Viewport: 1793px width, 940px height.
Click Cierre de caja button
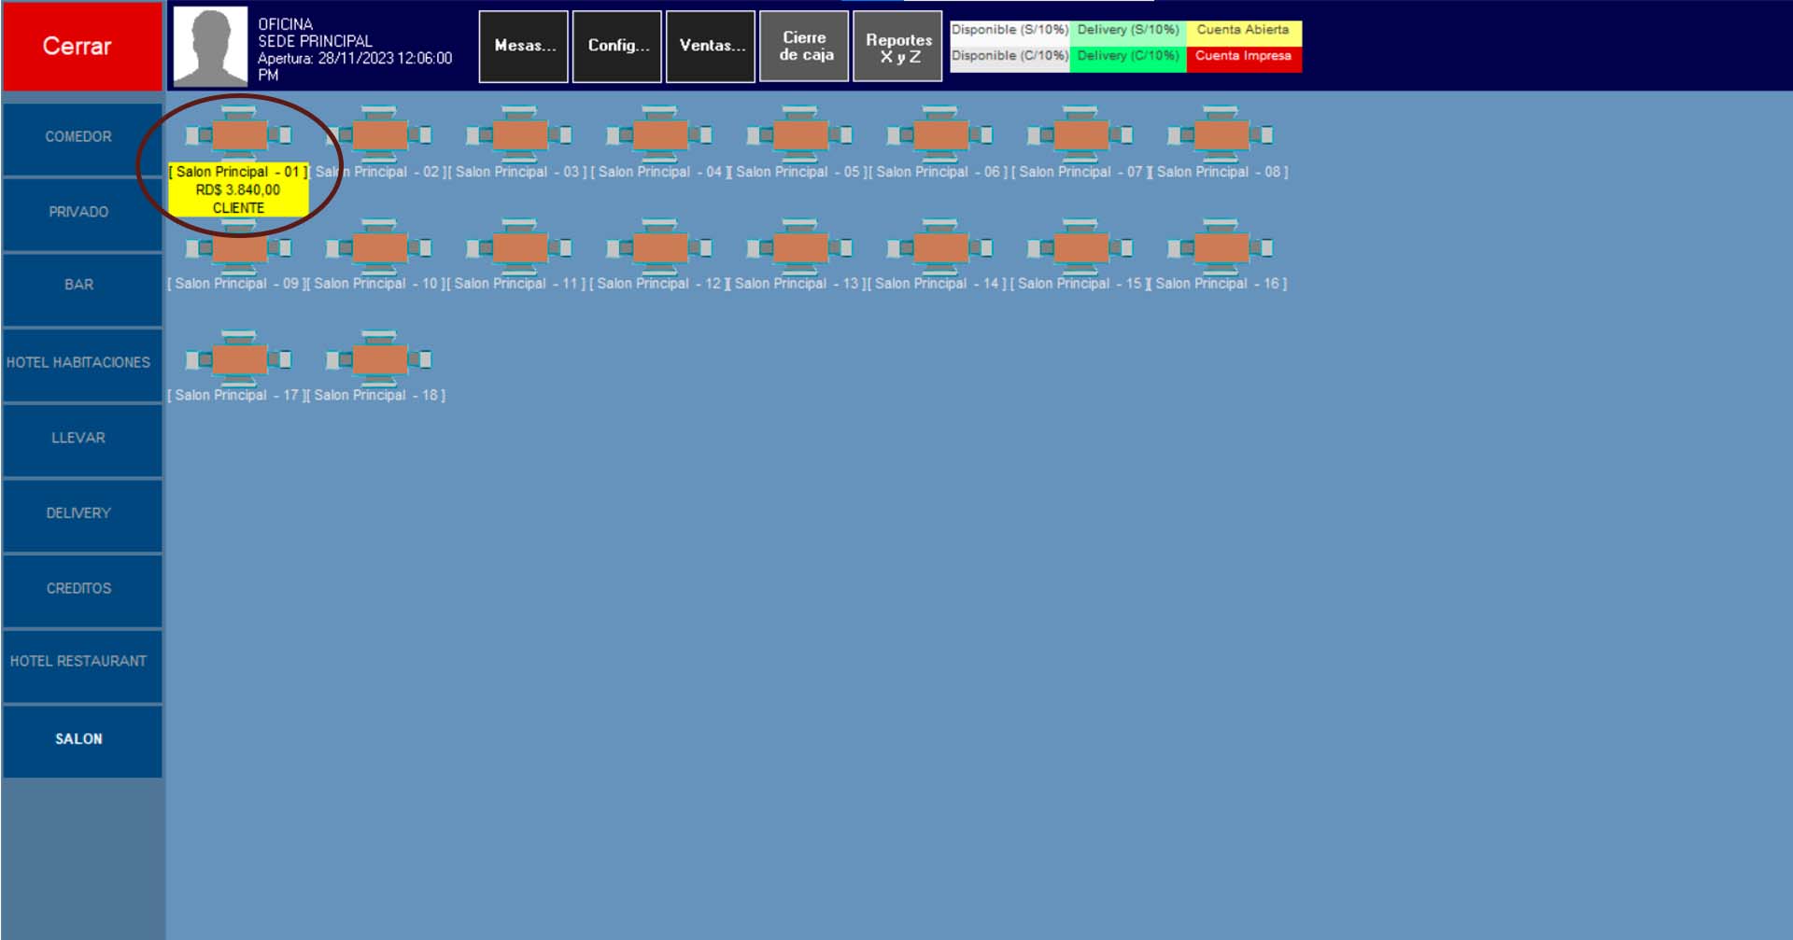tap(804, 47)
